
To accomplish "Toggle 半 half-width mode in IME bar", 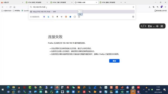I will tap(157, 26).
